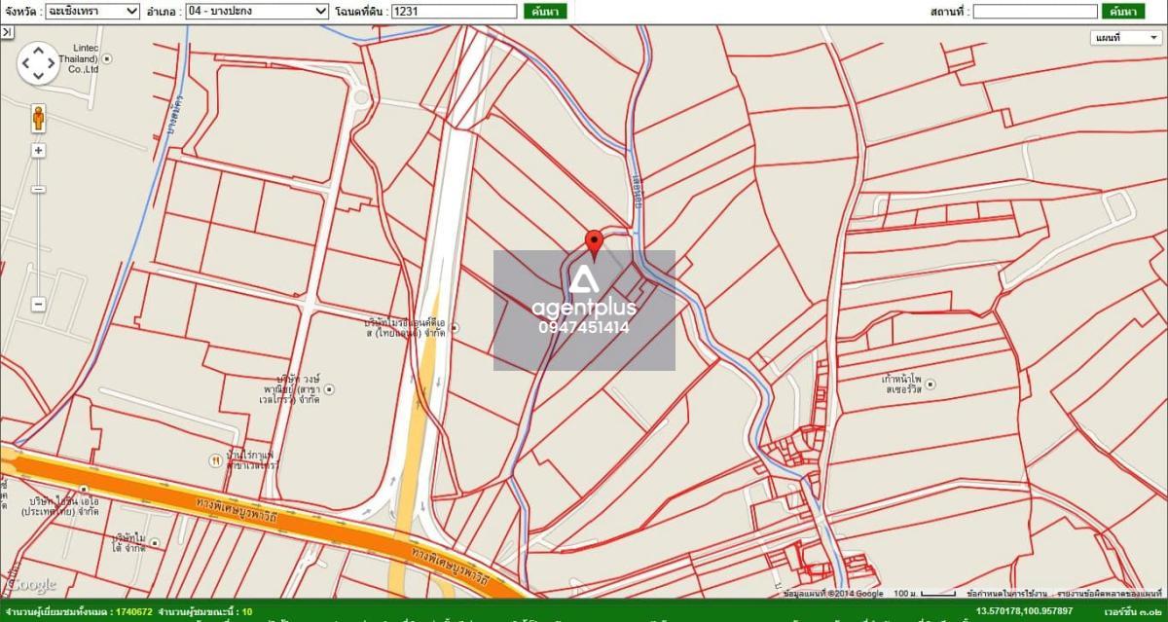The width and height of the screenshot is (1168, 622).
Task: Click the zoom out minus button
Action: click(x=38, y=305)
